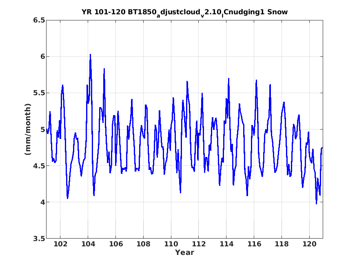Click the lowest trough of the blue line near year 120.5

pos(316,203)
